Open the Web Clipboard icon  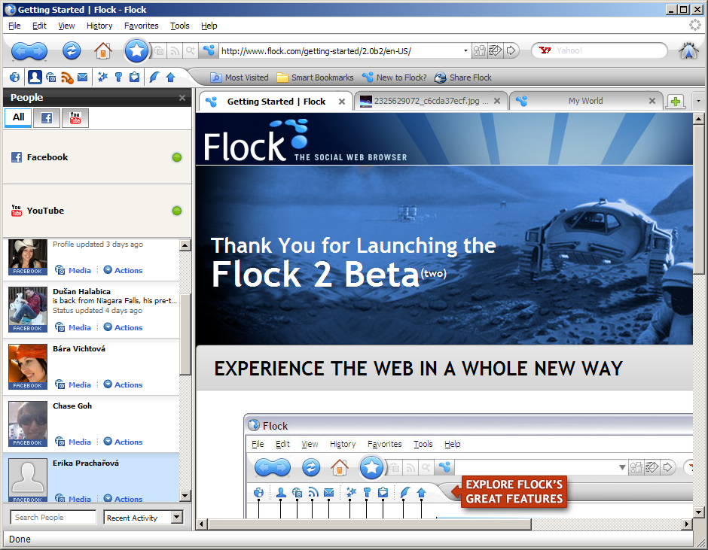coord(134,77)
